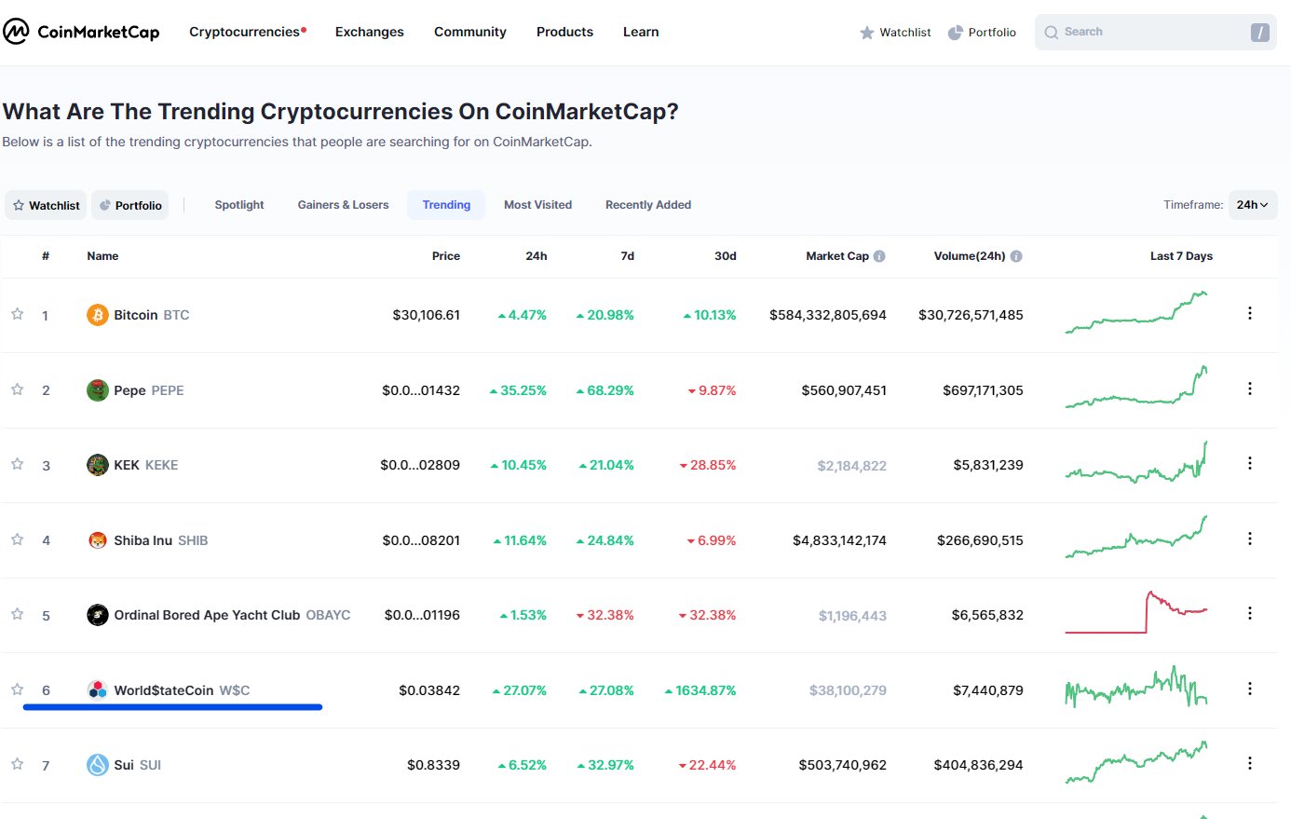Sort table by Price column header
The width and height of the screenshot is (1291, 819).
pyautogui.click(x=446, y=256)
